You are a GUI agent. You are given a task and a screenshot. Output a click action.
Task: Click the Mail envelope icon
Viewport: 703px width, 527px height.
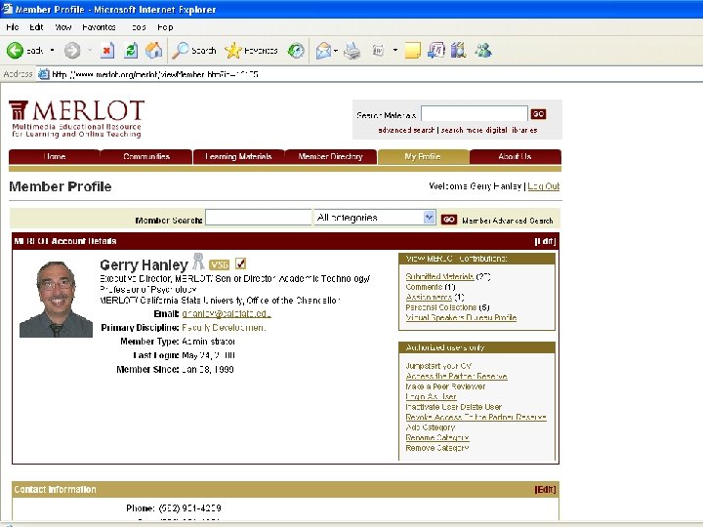[x=323, y=51]
